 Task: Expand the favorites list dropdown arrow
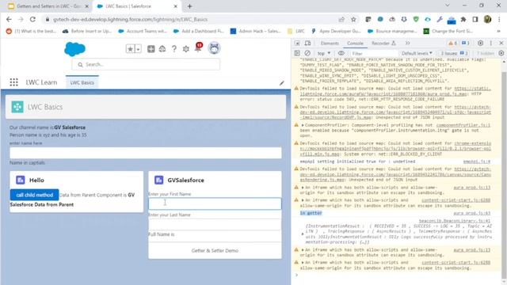138,49
